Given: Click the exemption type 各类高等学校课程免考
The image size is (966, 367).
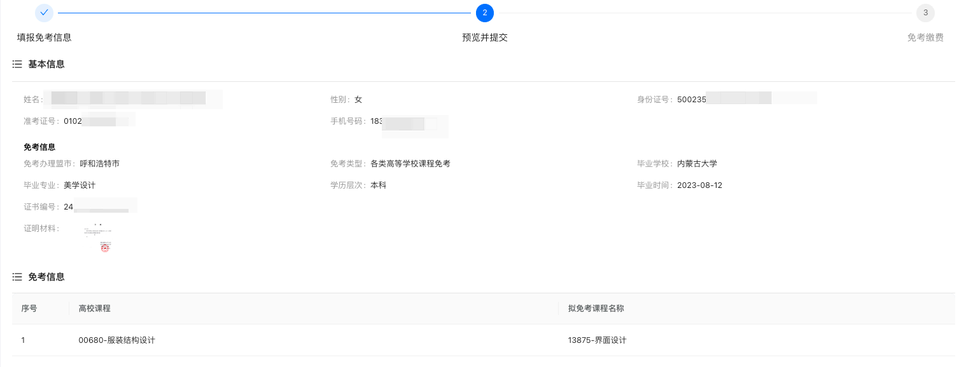Looking at the screenshot, I should (410, 164).
